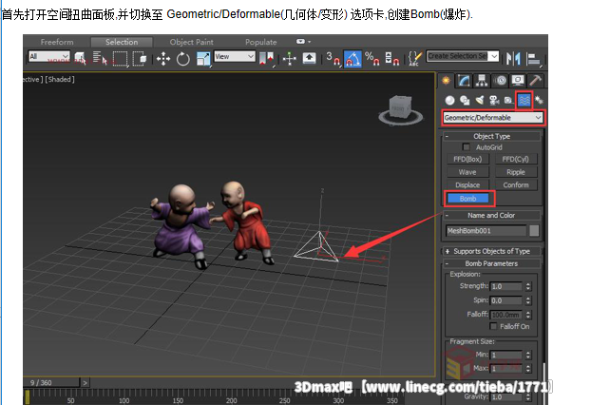This screenshot has width=591, height=405.
Task: Toggle the 3D Snaps button
Action: pyautogui.click(x=333, y=58)
